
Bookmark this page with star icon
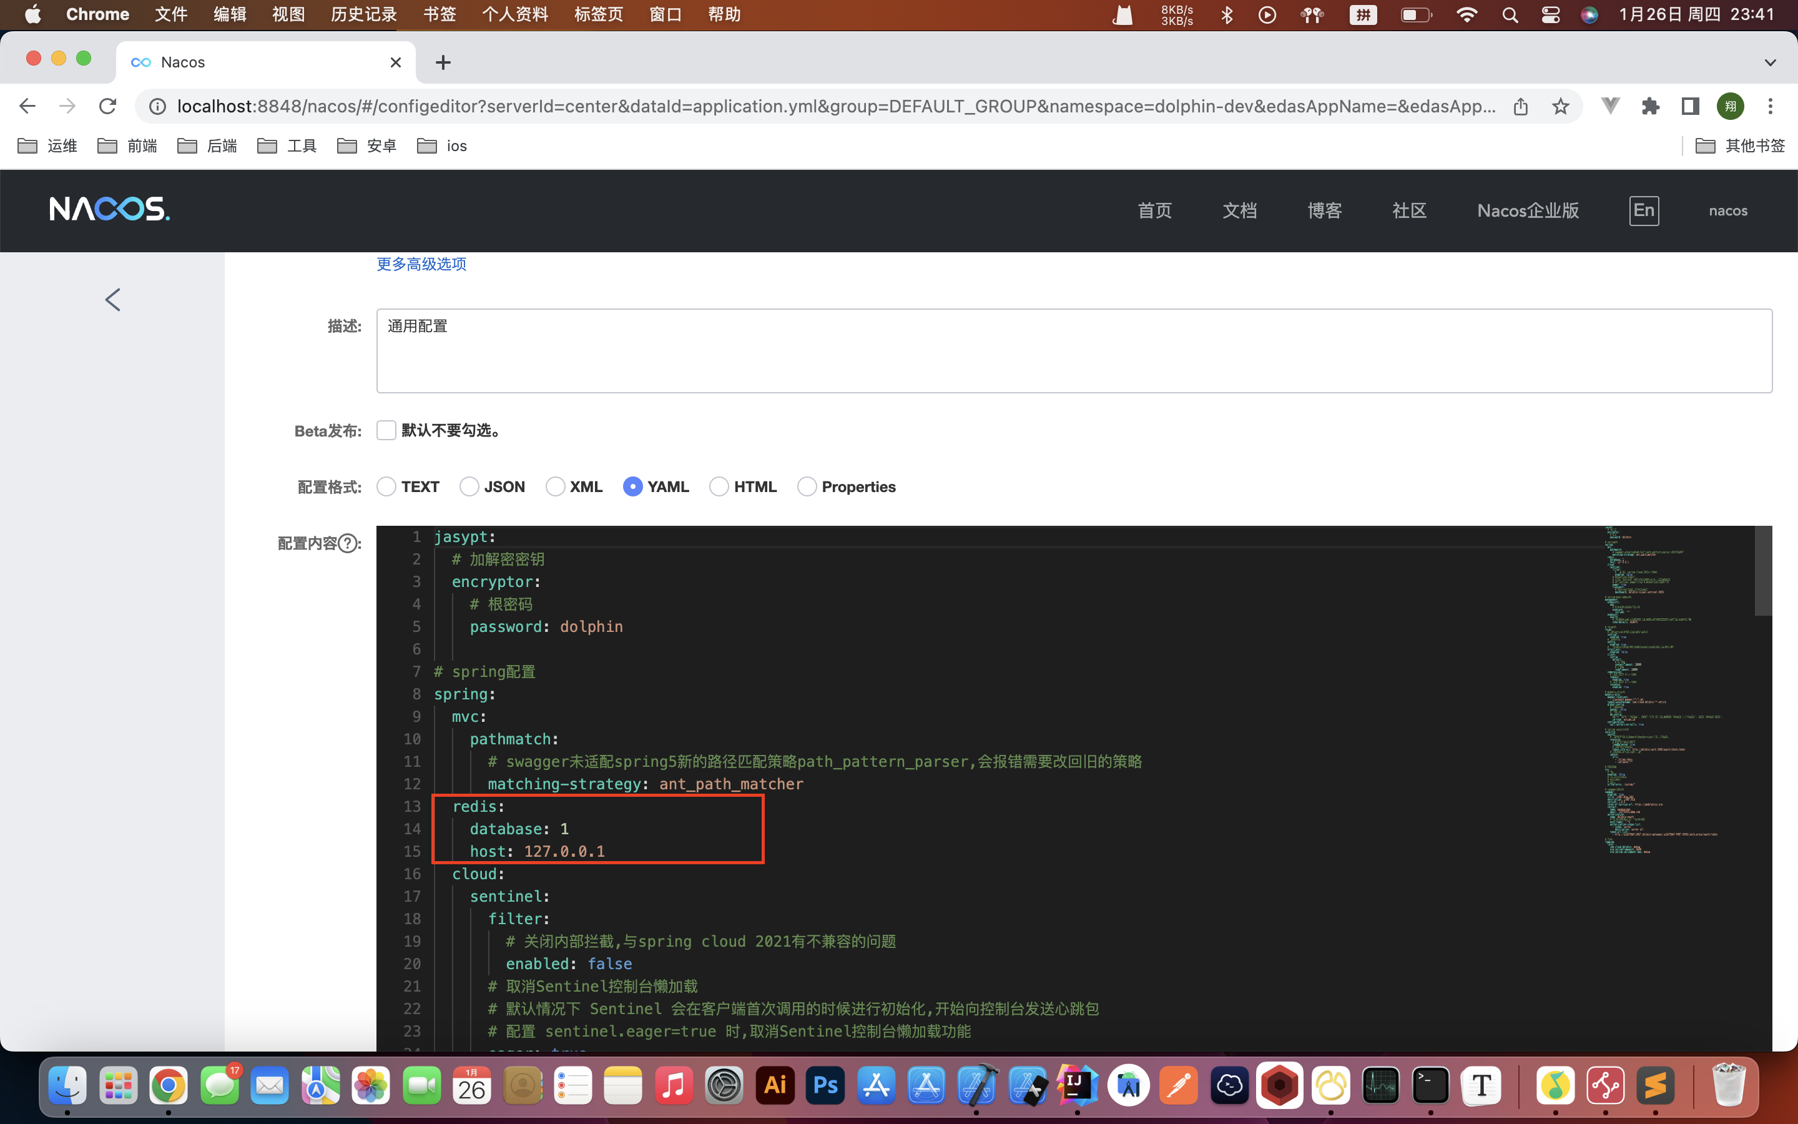pos(1560,106)
